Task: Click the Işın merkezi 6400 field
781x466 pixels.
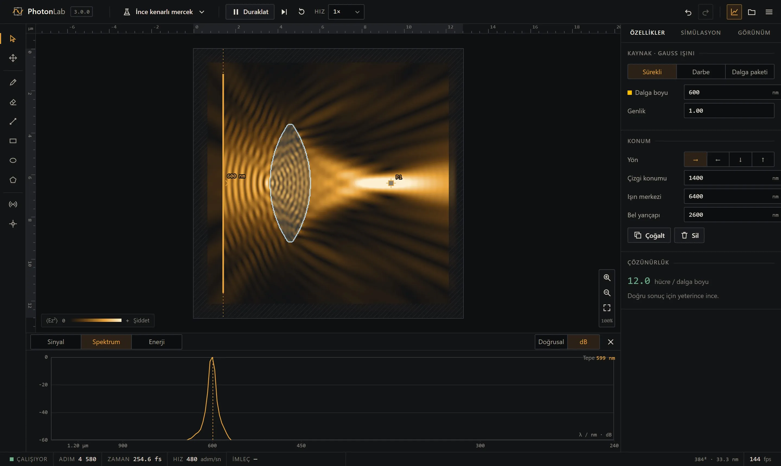Action: (x=732, y=197)
